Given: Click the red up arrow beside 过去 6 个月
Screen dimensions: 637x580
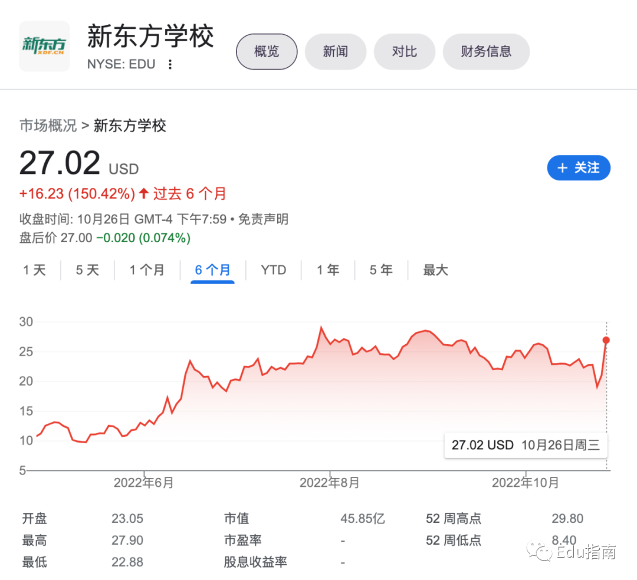Looking at the screenshot, I should point(143,193).
